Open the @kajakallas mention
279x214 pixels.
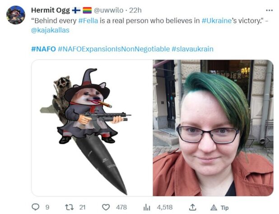point(50,30)
